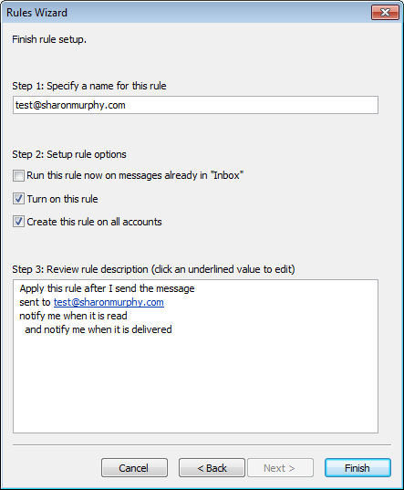Viewport: 404px width, 490px height.
Task: Select the 'notify me when it is read' line
Action: [x=73, y=316]
